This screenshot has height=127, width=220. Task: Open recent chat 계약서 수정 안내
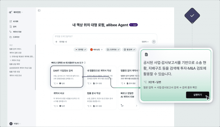click(15, 75)
